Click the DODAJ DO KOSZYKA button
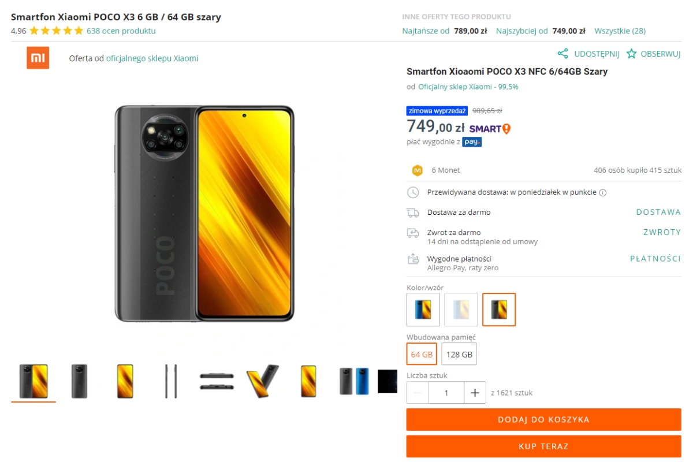The height and width of the screenshot is (462, 693). click(x=543, y=419)
